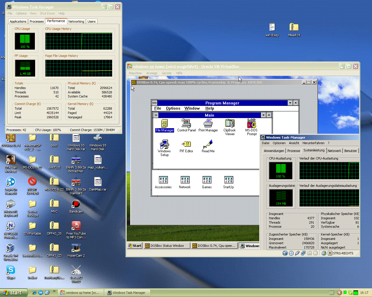The width and height of the screenshot is (372, 297).
Task: Show hidden system tray icons
Action: click(x=339, y=293)
